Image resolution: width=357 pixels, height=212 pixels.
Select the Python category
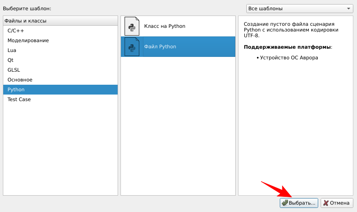point(16,90)
